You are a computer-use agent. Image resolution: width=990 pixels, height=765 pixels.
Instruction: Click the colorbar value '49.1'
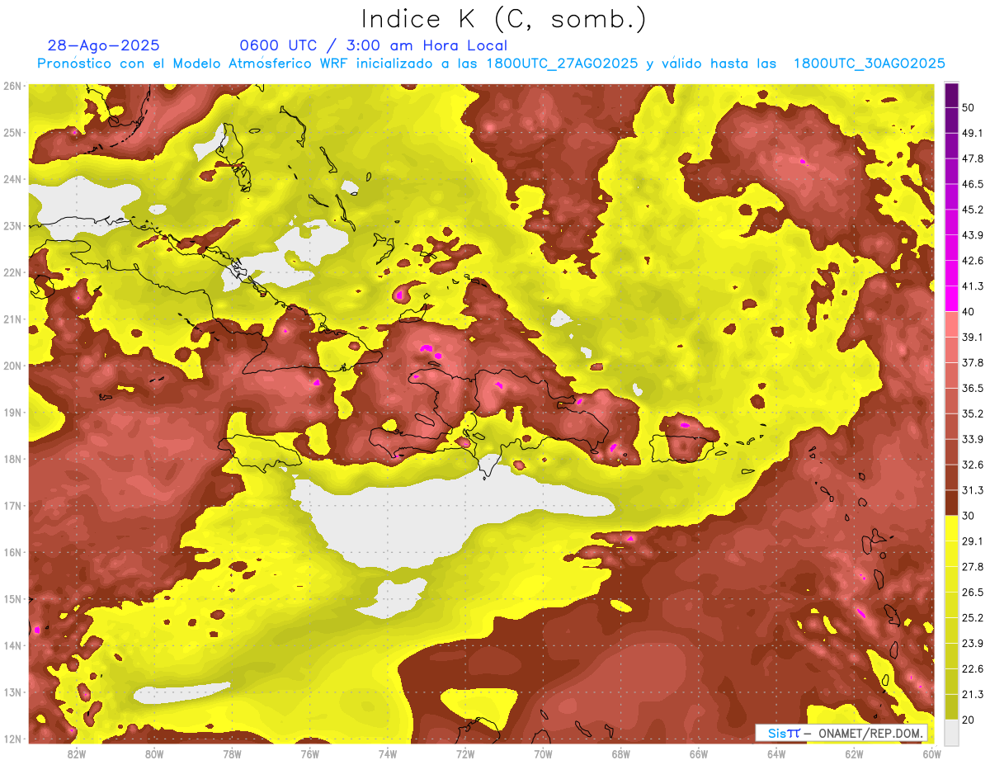[x=972, y=133]
